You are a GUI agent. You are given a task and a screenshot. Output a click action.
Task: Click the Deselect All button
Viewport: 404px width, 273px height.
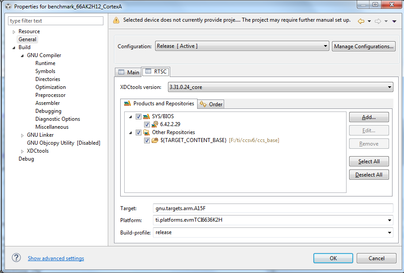pyautogui.click(x=369, y=175)
